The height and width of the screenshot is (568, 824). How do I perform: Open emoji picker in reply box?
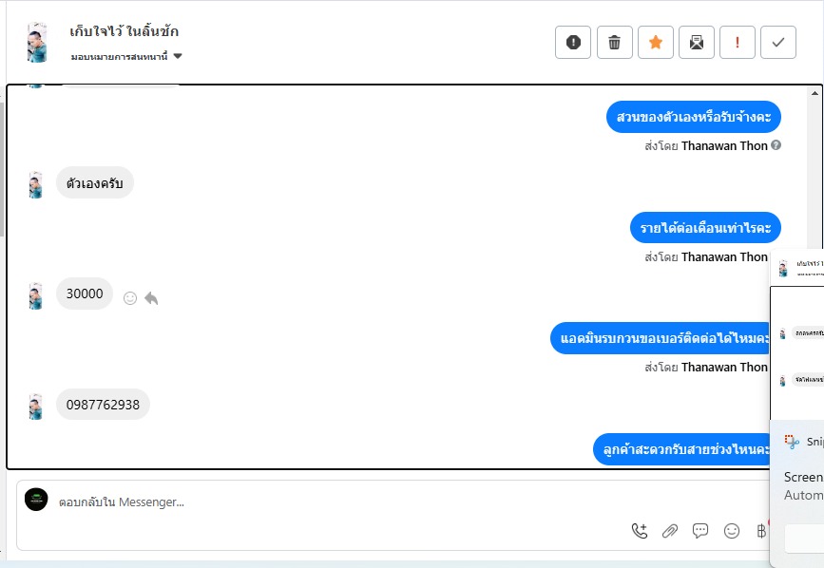point(732,531)
